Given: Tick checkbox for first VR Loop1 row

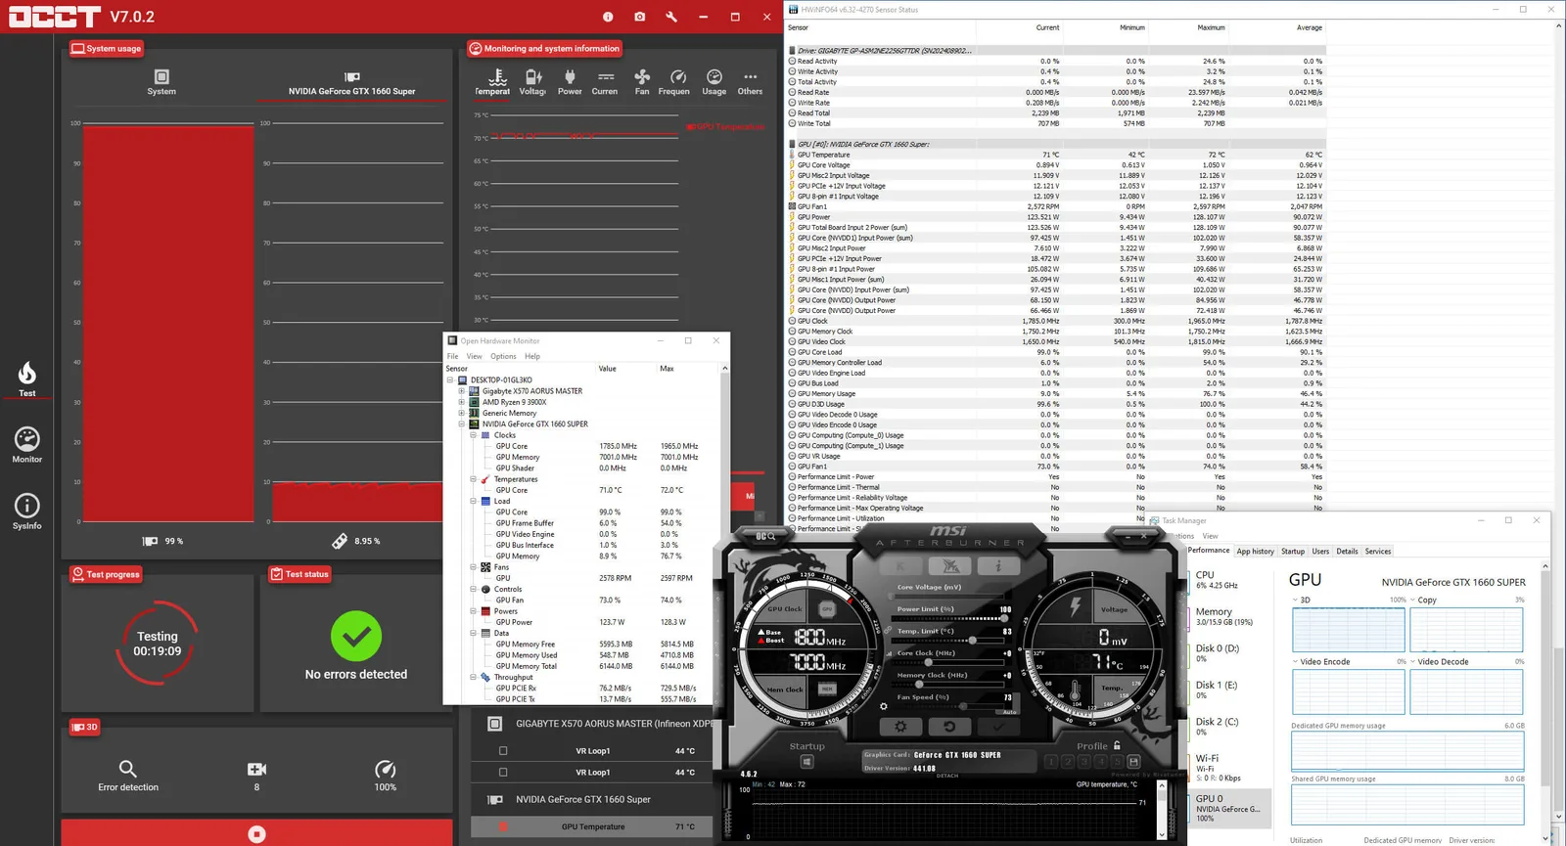Looking at the screenshot, I should (x=503, y=751).
